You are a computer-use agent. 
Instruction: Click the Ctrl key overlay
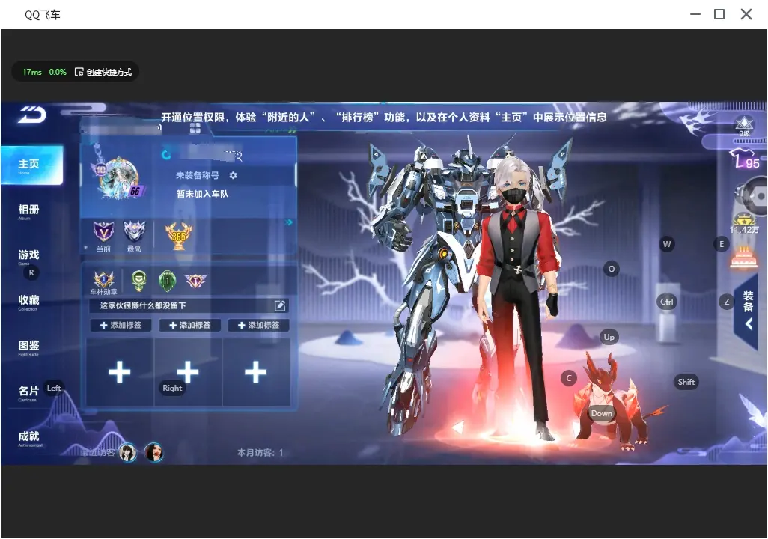pyautogui.click(x=667, y=302)
